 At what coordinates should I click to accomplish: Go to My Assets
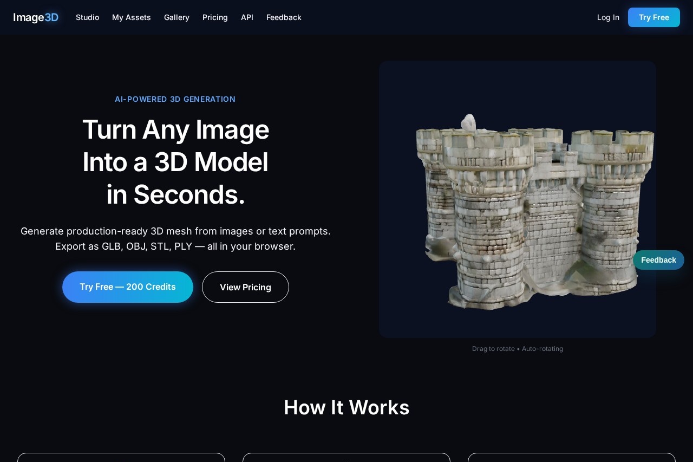click(x=131, y=17)
